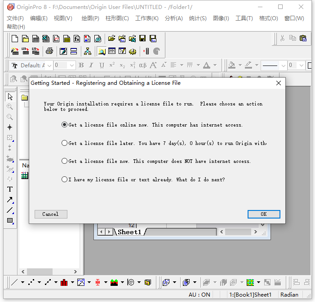Select the Line tool
The height and width of the screenshot is (302, 315).
pyautogui.click(x=10, y=210)
